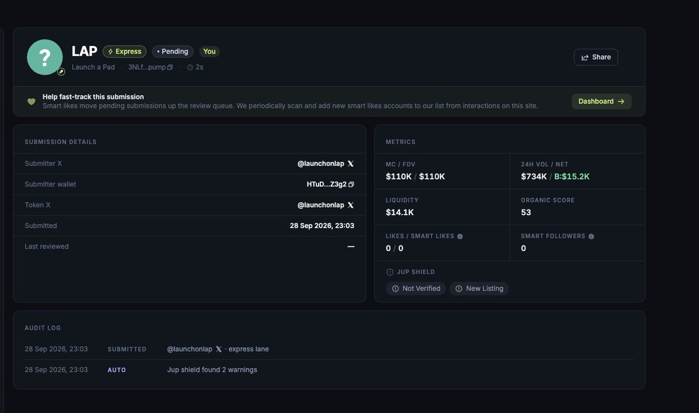The height and width of the screenshot is (413, 699).
Task: Click the LAP token question-mark avatar
Action: click(x=45, y=57)
